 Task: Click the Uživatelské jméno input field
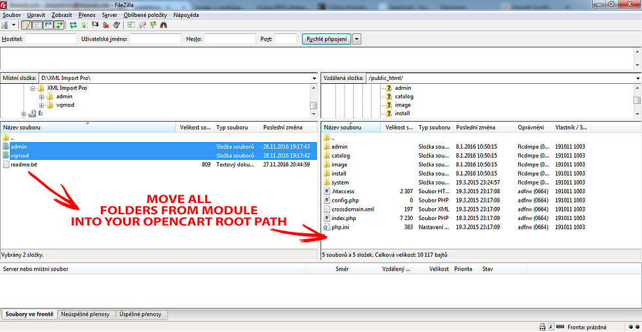(156, 39)
